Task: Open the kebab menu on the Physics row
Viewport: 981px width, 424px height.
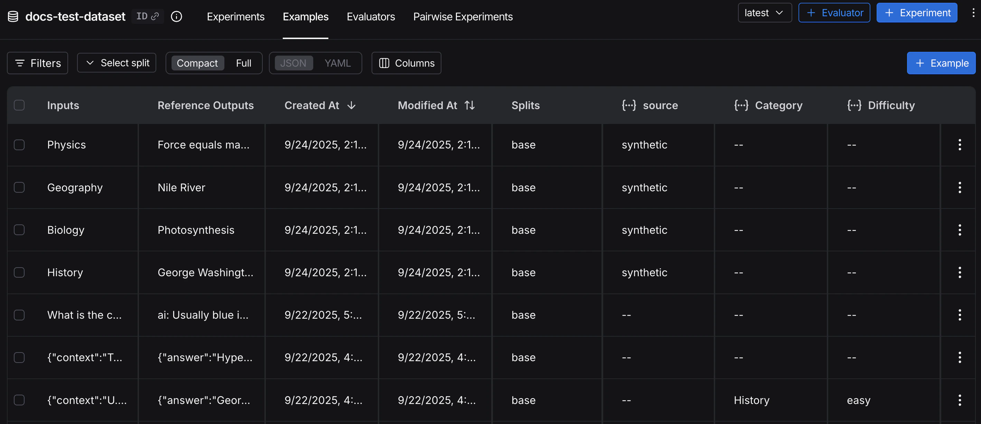Action: point(960,145)
